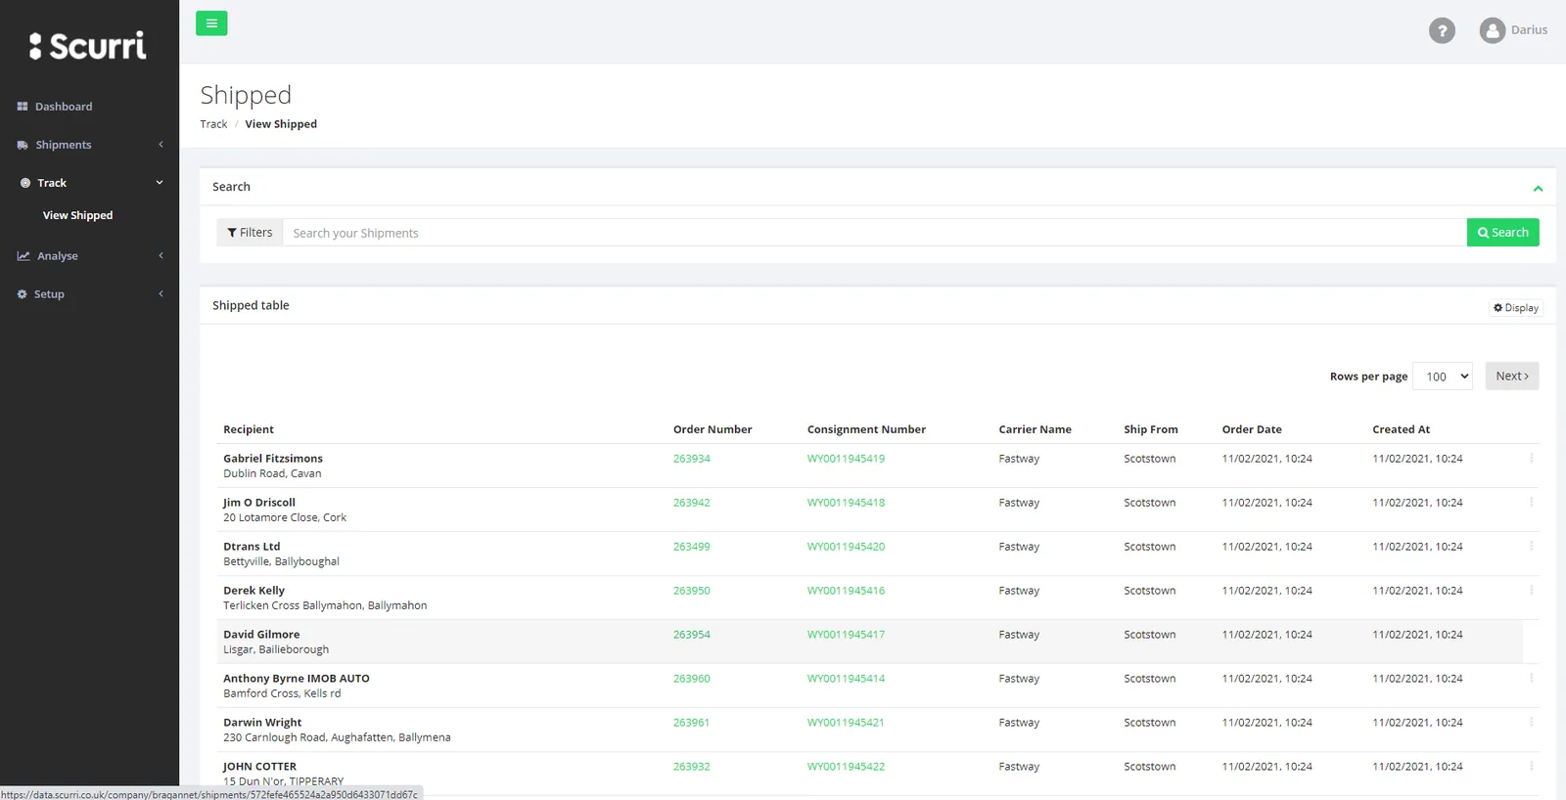This screenshot has height=800, width=1566.
Task: Click the Ship From column header
Action: click(x=1151, y=429)
